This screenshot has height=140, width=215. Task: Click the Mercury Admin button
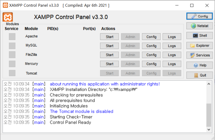pos(130,64)
